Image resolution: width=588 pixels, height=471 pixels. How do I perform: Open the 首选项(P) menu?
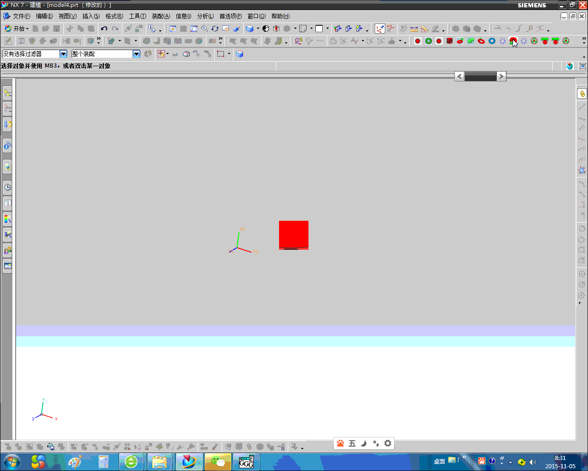coord(230,16)
